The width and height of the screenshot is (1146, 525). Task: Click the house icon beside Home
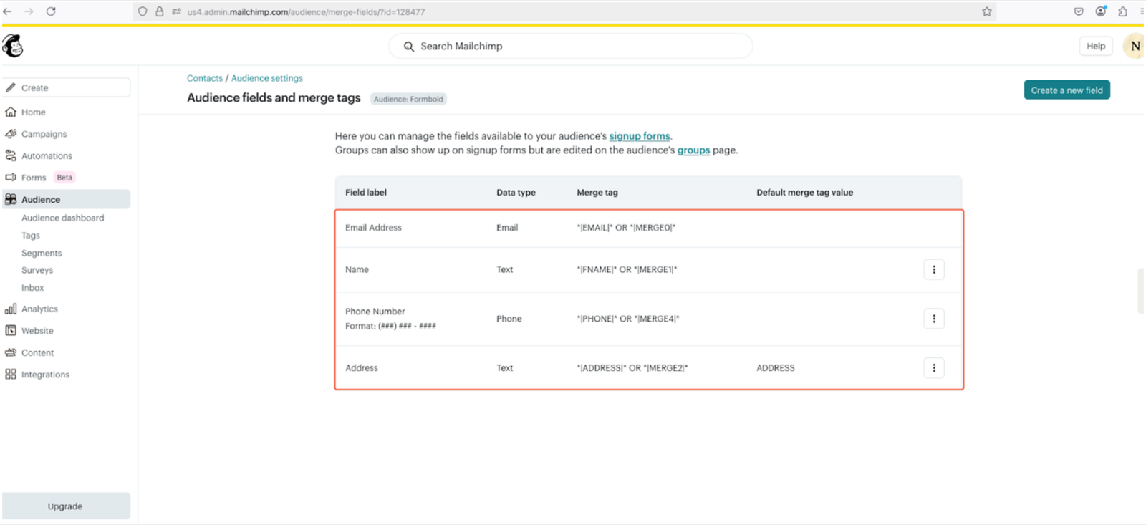click(11, 112)
